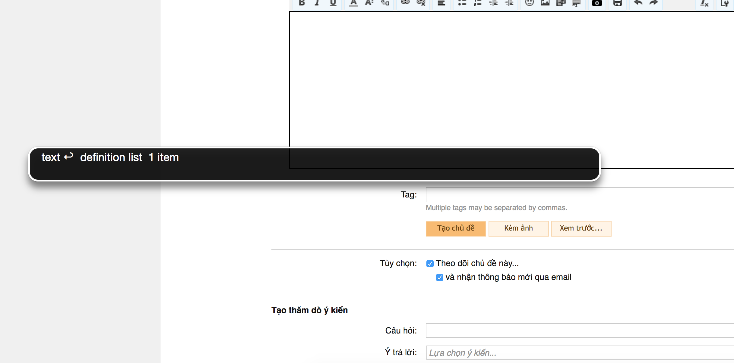
Task: Click inside the Tag input field
Action: click(x=543, y=195)
